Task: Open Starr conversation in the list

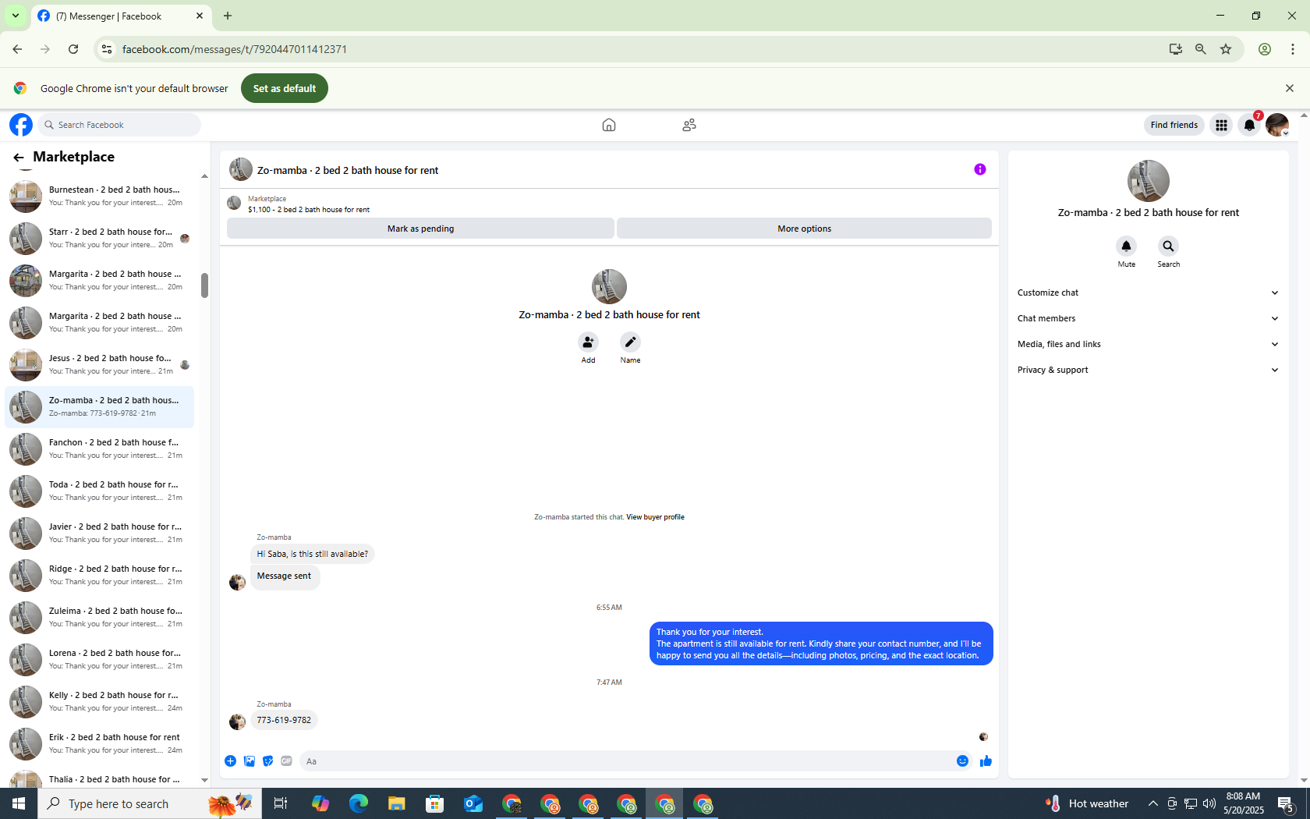Action: tap(100, 238)
